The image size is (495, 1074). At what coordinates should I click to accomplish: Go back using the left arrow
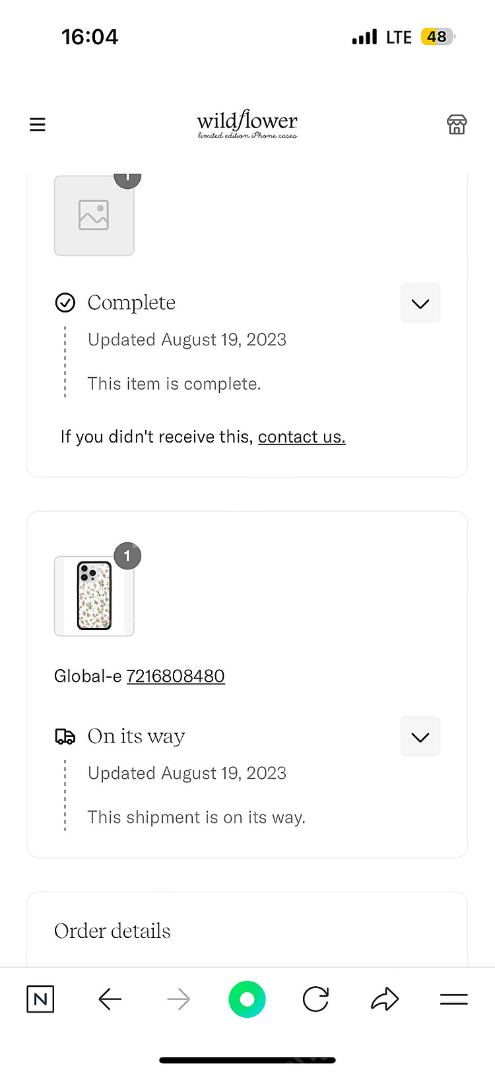click(110, 999)
